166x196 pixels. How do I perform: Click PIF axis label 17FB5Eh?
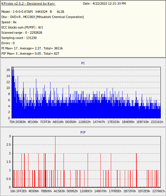115,191
